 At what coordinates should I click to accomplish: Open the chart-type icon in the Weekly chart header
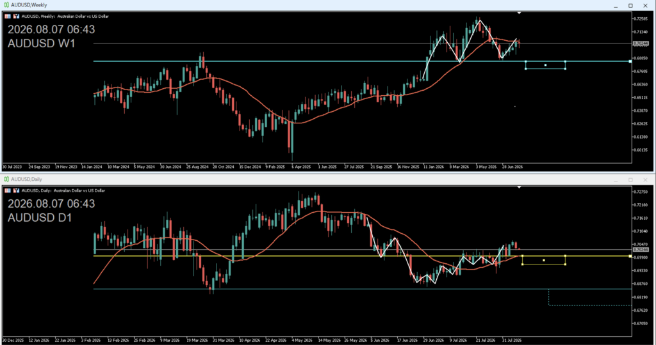(x=16, y=16)
